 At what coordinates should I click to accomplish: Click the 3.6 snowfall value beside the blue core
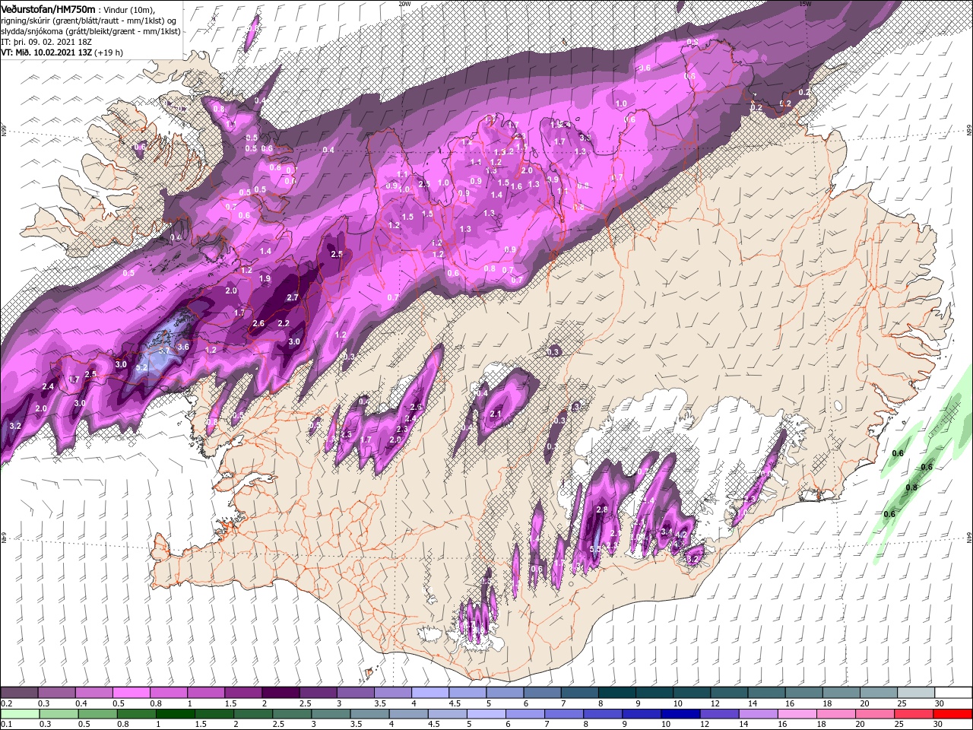[182, 347]
